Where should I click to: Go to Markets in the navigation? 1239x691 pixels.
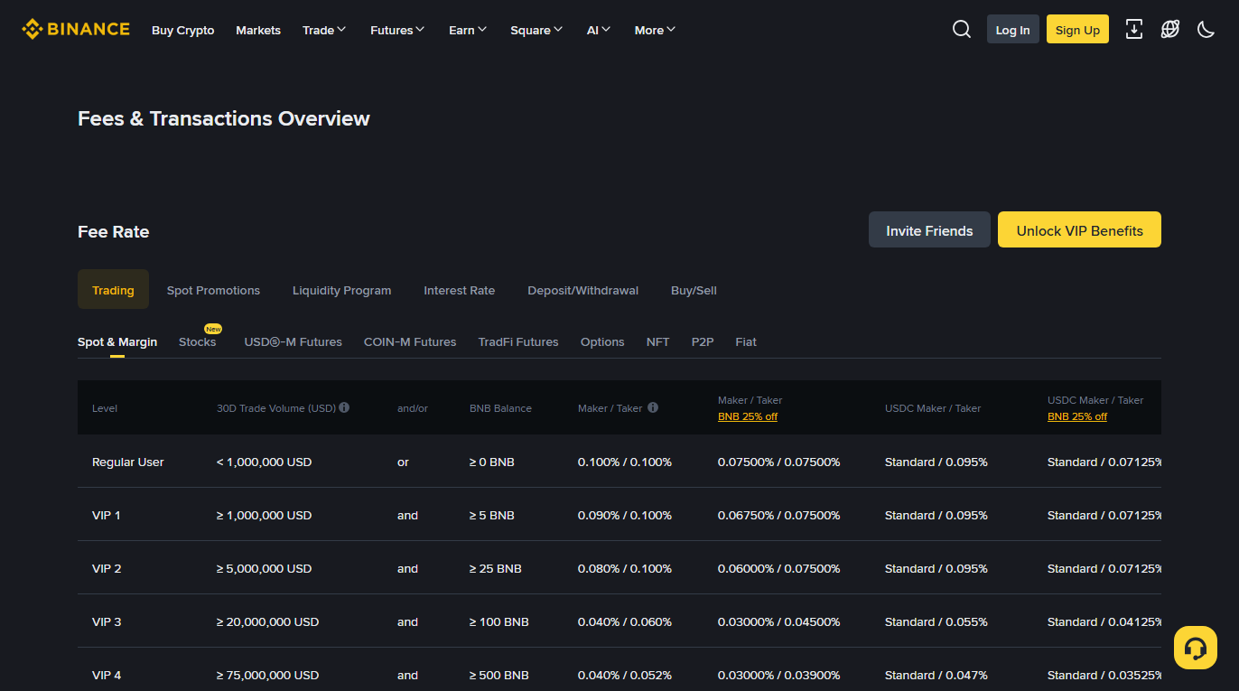258,30
